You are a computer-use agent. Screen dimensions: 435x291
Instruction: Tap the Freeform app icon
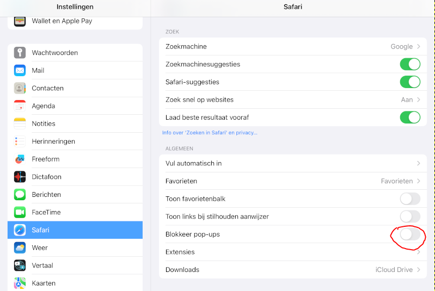[x=20, y=159]
